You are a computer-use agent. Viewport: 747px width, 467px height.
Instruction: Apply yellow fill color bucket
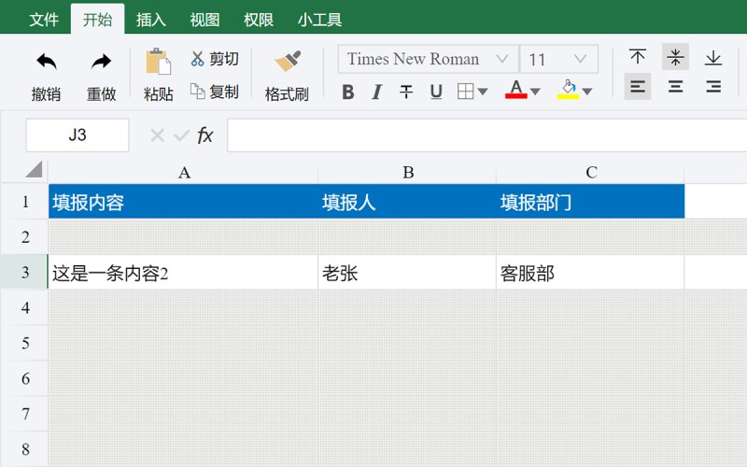(568, 90)
